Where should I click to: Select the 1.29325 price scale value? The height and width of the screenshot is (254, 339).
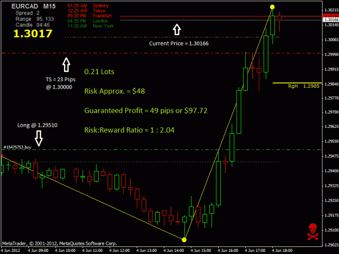coord(331,186)
